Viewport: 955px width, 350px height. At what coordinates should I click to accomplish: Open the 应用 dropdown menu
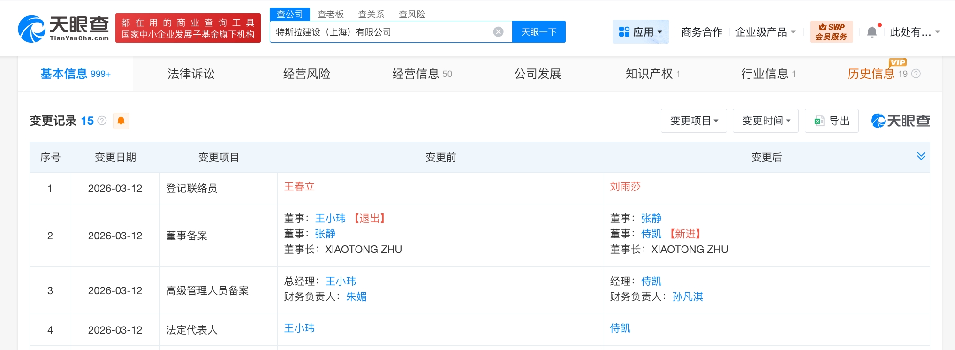tap(640, 32)
